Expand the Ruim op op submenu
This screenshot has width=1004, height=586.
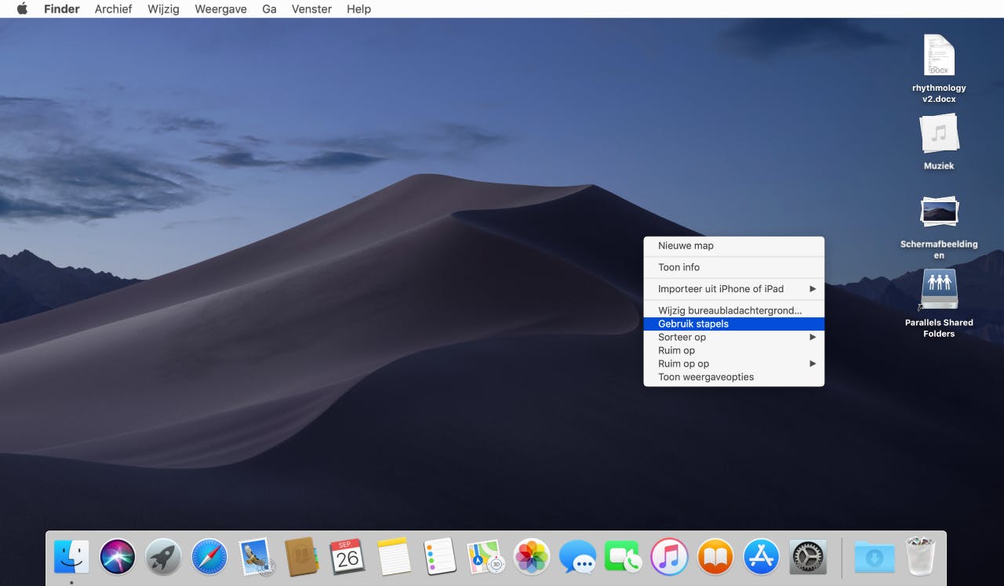tap(734, 364)
